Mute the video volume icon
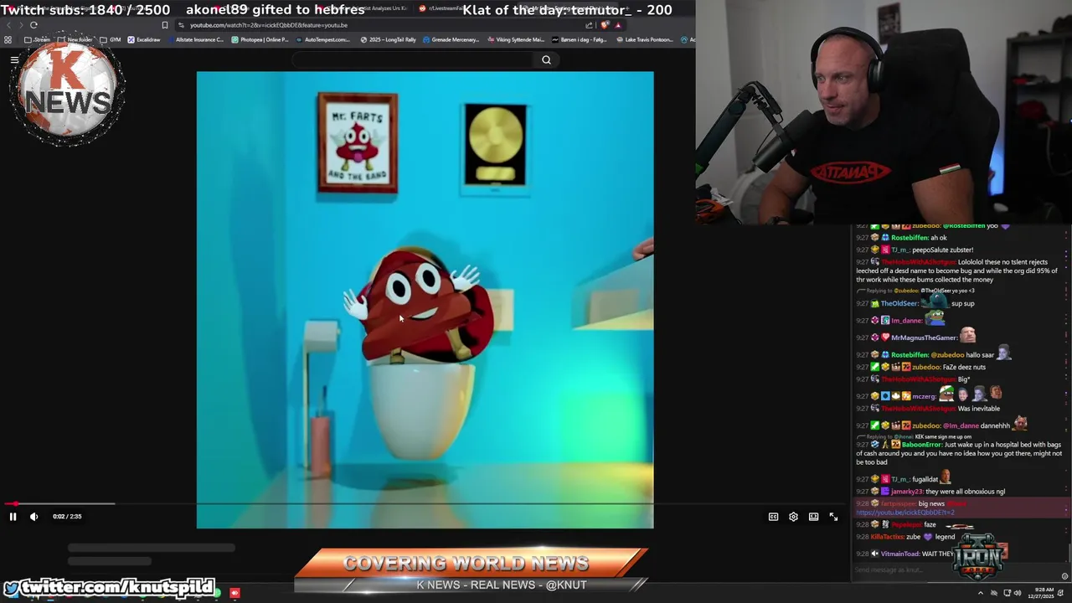Viewport: 1072px width, 603px height. pos(34,517)
